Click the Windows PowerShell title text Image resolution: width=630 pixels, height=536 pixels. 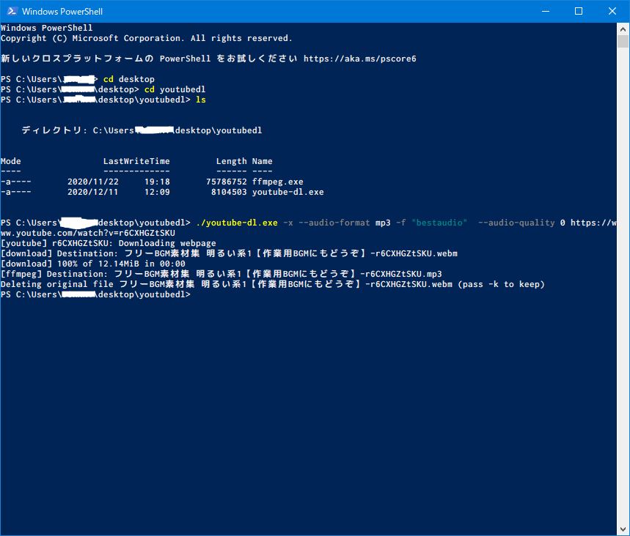(x=62, y=12)
